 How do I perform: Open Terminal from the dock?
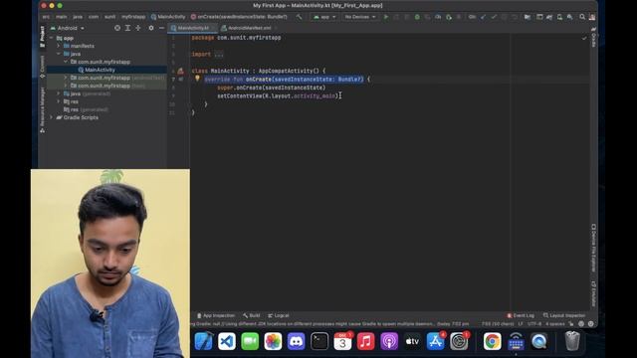319,341
